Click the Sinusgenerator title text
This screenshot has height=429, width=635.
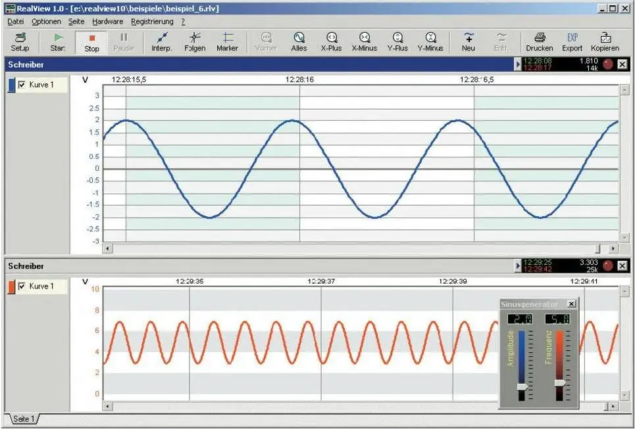(x=529, y=304)
